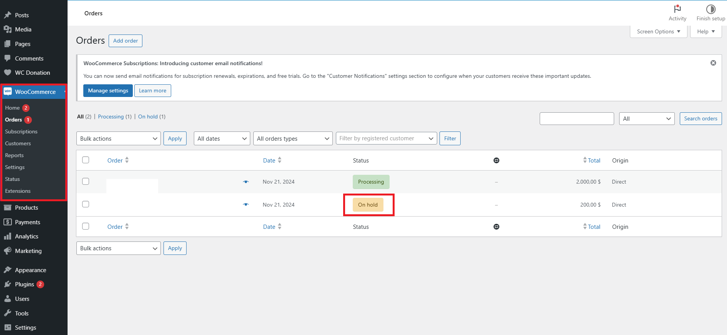Click the Manage settings button
727x335 pixels.
[108, 90]
